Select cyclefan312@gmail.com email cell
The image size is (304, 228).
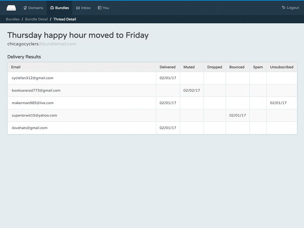(82, 78)
